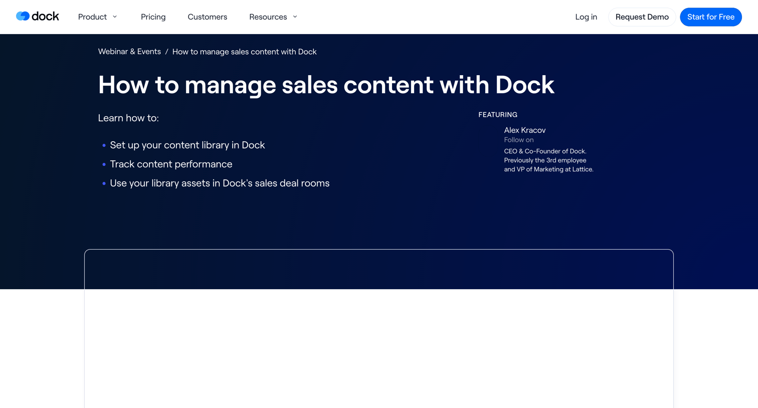Click the page heading about sales content
Screen dimensions: 758x408
pyautogui.click(x=326, y=85)
